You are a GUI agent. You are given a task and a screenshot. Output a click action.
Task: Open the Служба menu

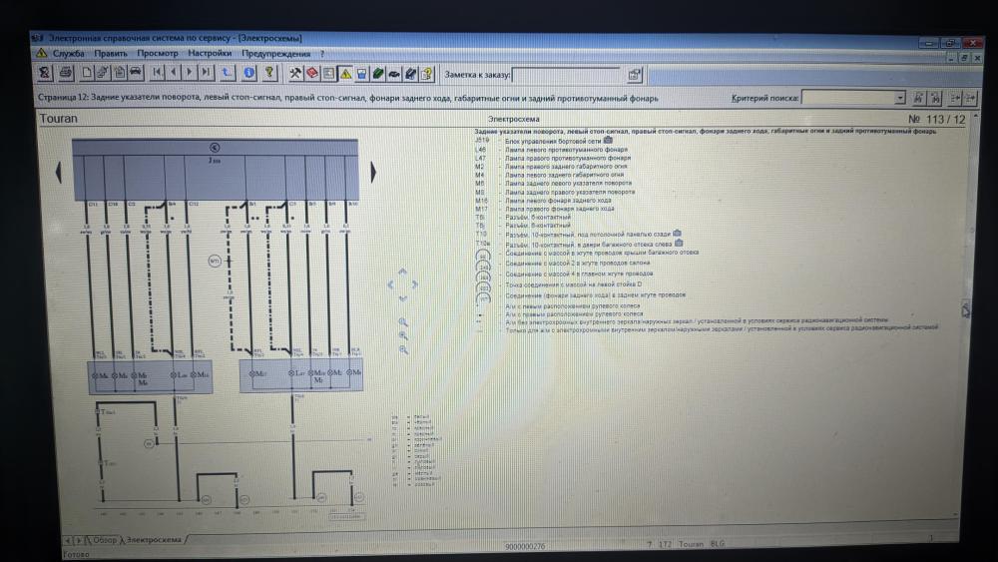68,54
